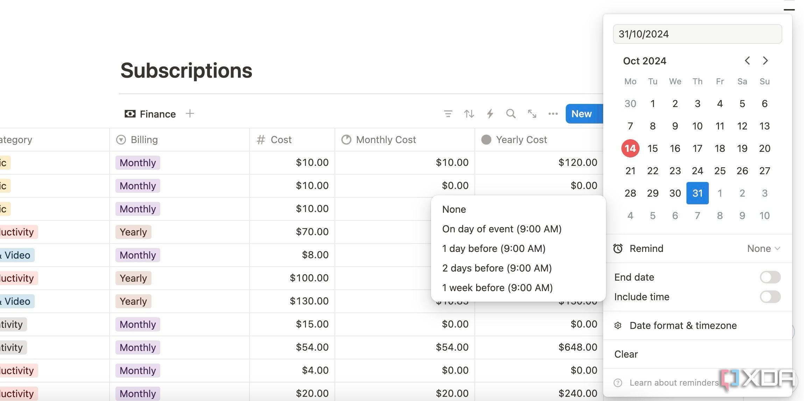The height and width of the screenshot is (401, 804).
Task: Click the sort icon in toolbar
Action: click(468, 113)
